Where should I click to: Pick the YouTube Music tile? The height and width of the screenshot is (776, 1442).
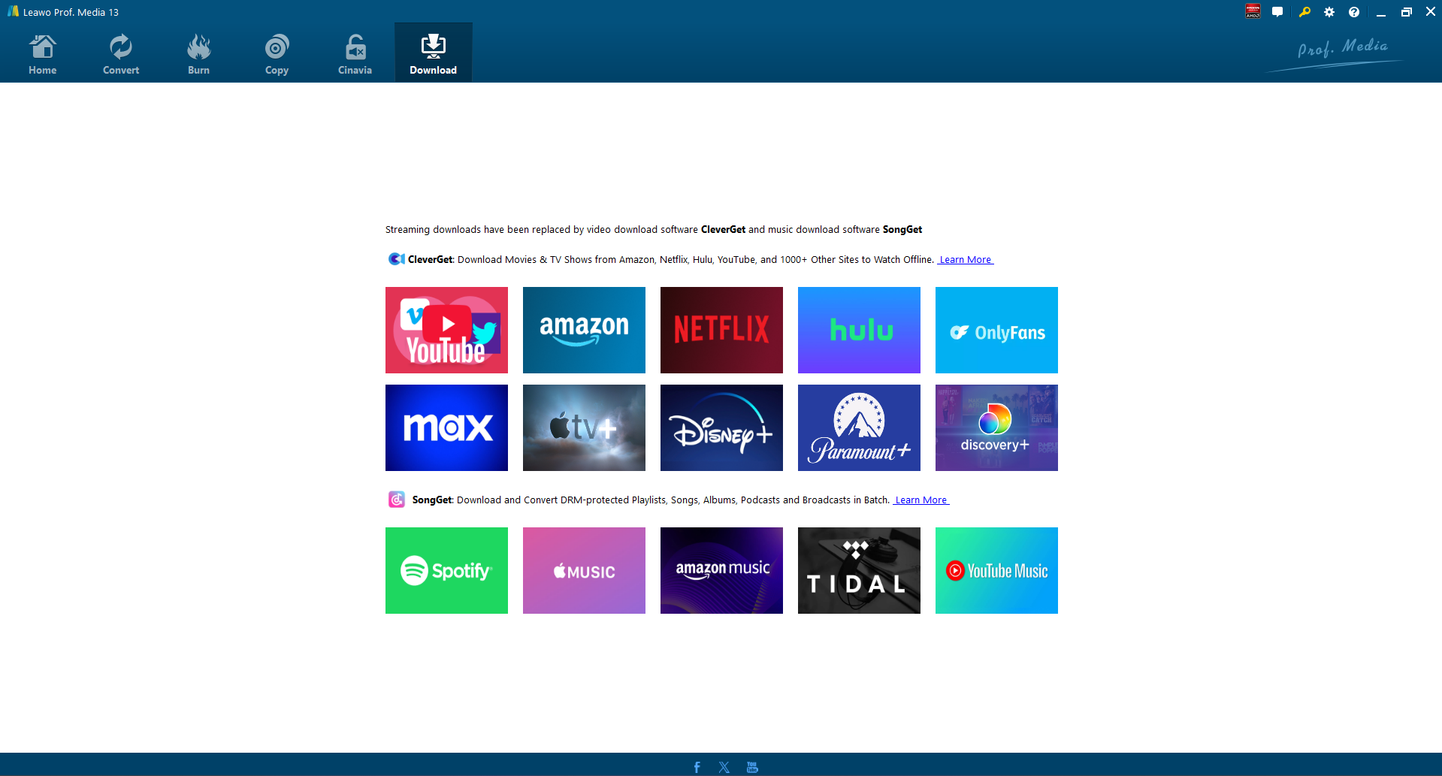(996, 570)
